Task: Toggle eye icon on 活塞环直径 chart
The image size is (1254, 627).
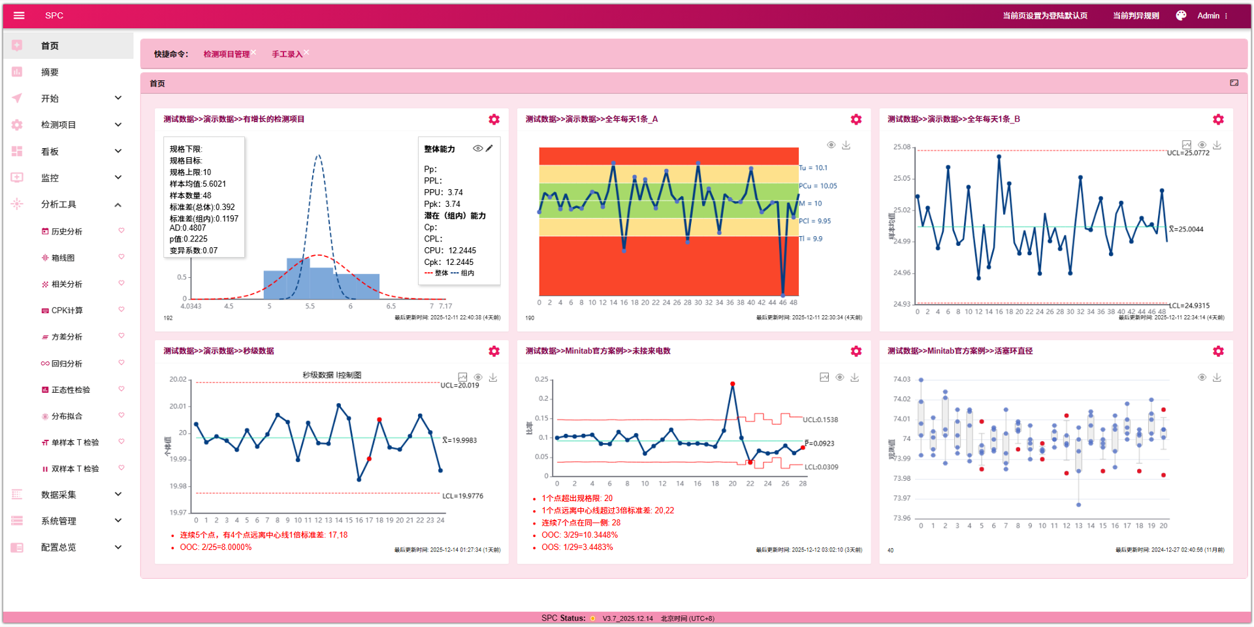Action: click(x=1202, y=377)
